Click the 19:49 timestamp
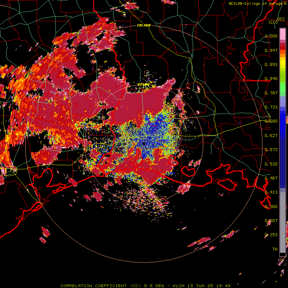This screenshot has width=288, height=288. click(223, 286)
